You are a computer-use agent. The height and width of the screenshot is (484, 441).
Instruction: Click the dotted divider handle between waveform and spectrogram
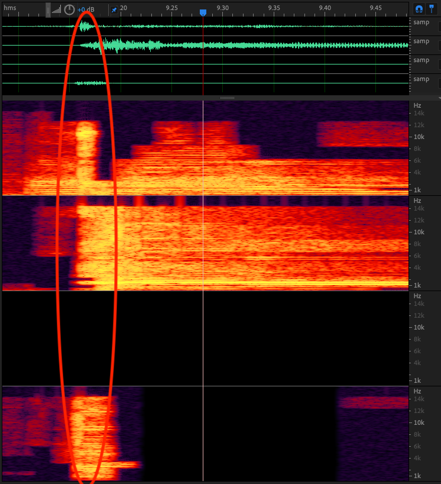click(228, 98)
